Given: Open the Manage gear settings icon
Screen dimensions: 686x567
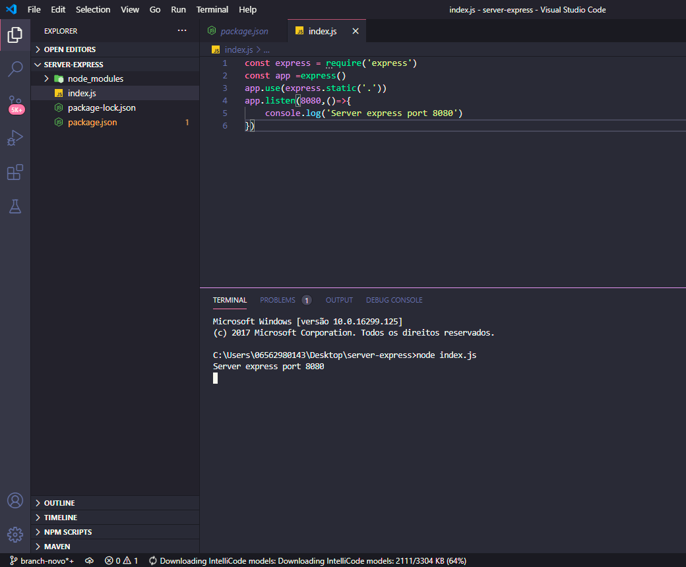Looking at the screenshot, I should tap(15, 534).
